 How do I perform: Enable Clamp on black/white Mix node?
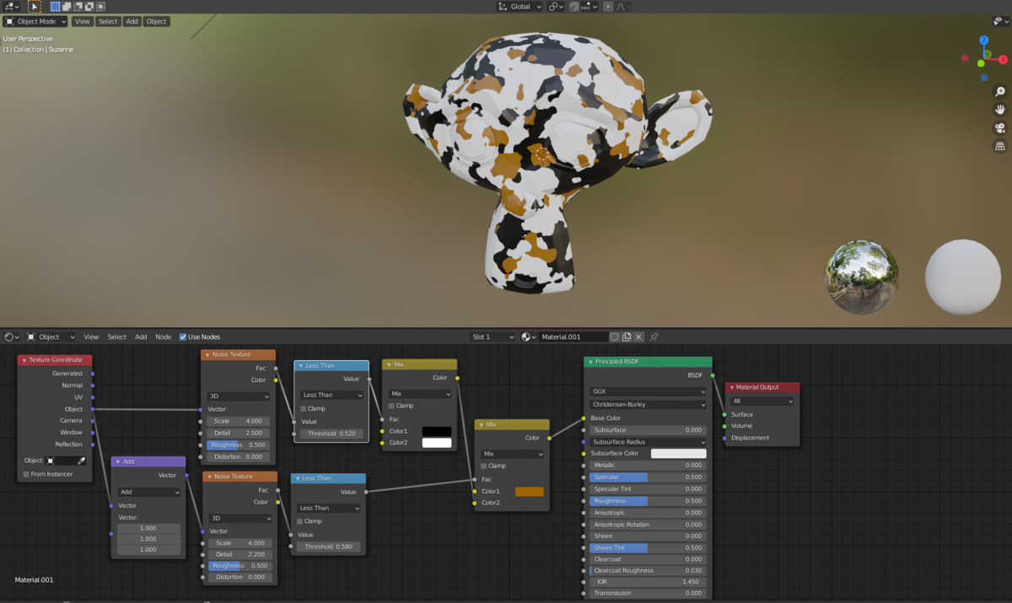pos(392,406)
